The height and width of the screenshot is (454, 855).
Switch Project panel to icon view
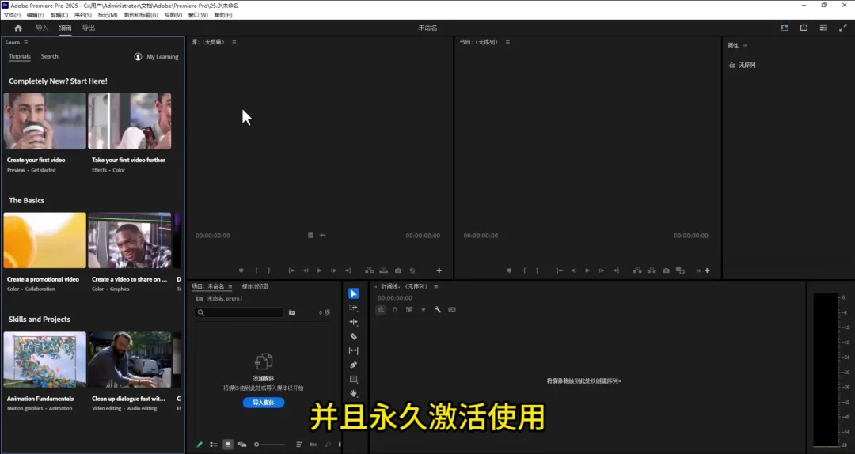[228, 445]
